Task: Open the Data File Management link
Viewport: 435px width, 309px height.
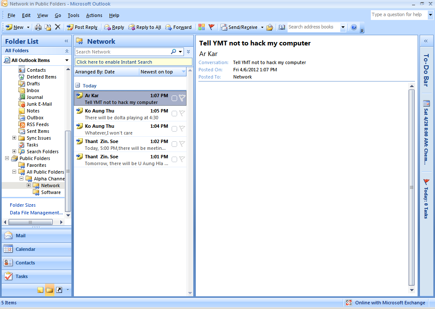Action: click(37, 213)
